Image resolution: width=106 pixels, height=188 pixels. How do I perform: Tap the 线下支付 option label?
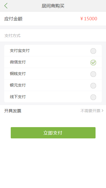(x=18, y=97)
